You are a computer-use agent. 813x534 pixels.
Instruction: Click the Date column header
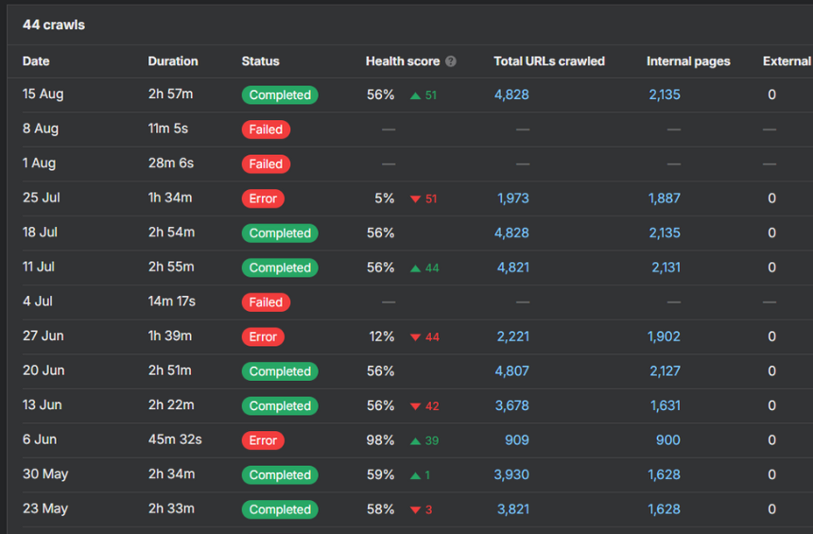click(36, 61)
